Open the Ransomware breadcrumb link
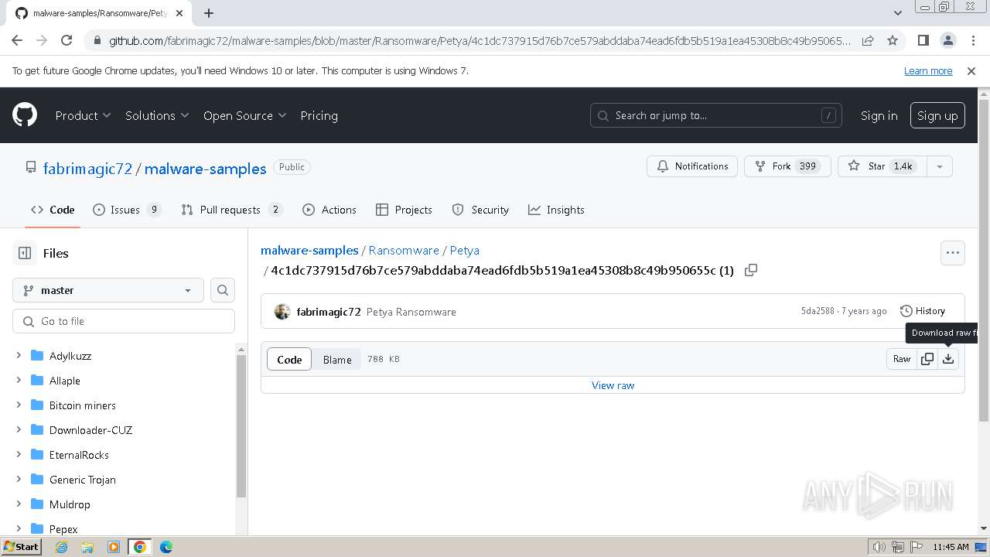This screenshot has height=557, width=990. point(404,251)
